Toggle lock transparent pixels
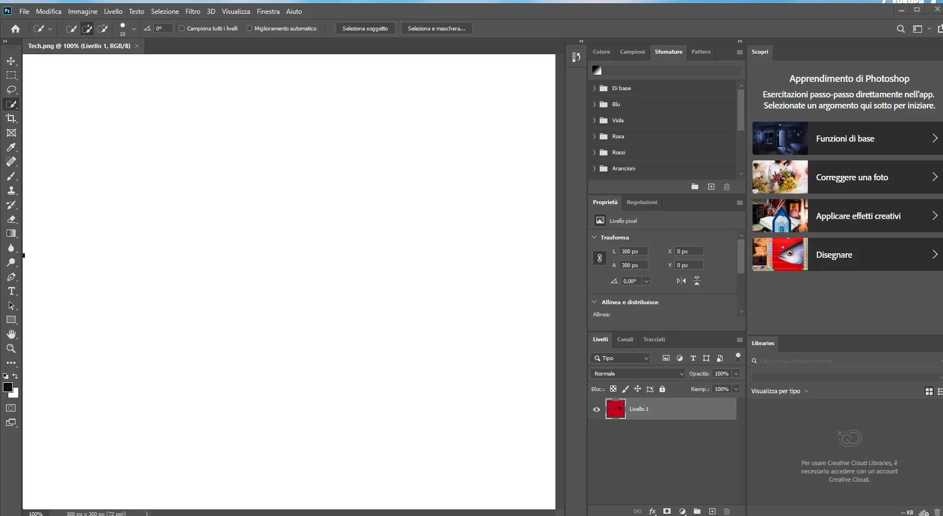Viewport: 943px width, 516px height. click(613, 389)
